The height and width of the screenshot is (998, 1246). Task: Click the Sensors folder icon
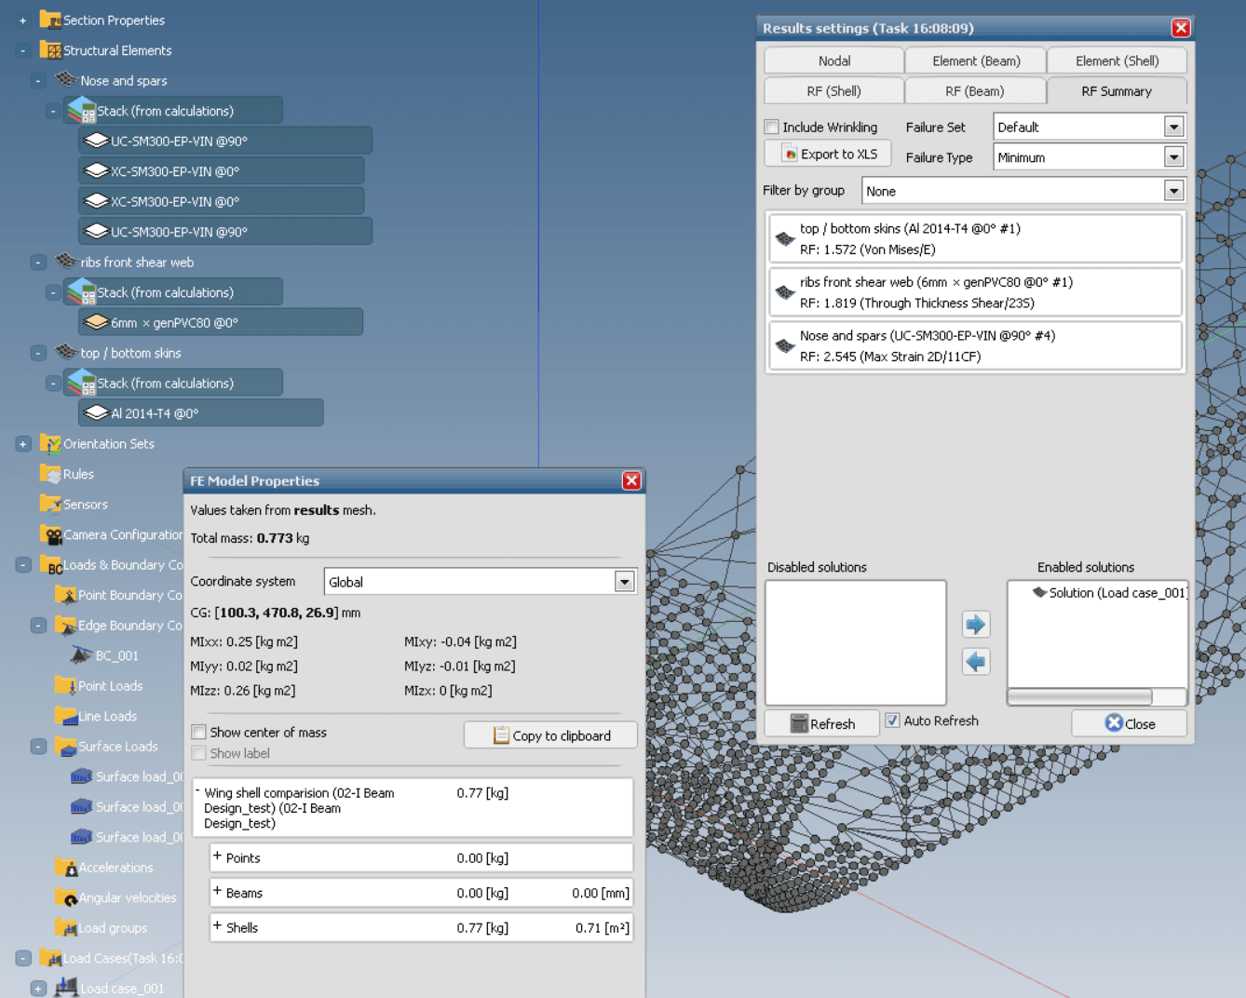pyautogui.click(x=50, y=504)
